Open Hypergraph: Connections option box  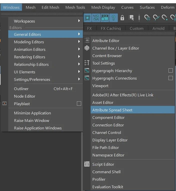click(x=171, y=78)
